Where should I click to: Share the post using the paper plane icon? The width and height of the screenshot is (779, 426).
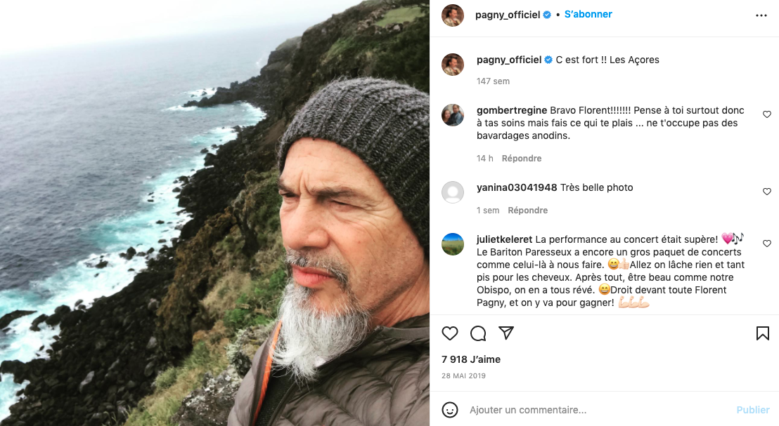(506, 334)
